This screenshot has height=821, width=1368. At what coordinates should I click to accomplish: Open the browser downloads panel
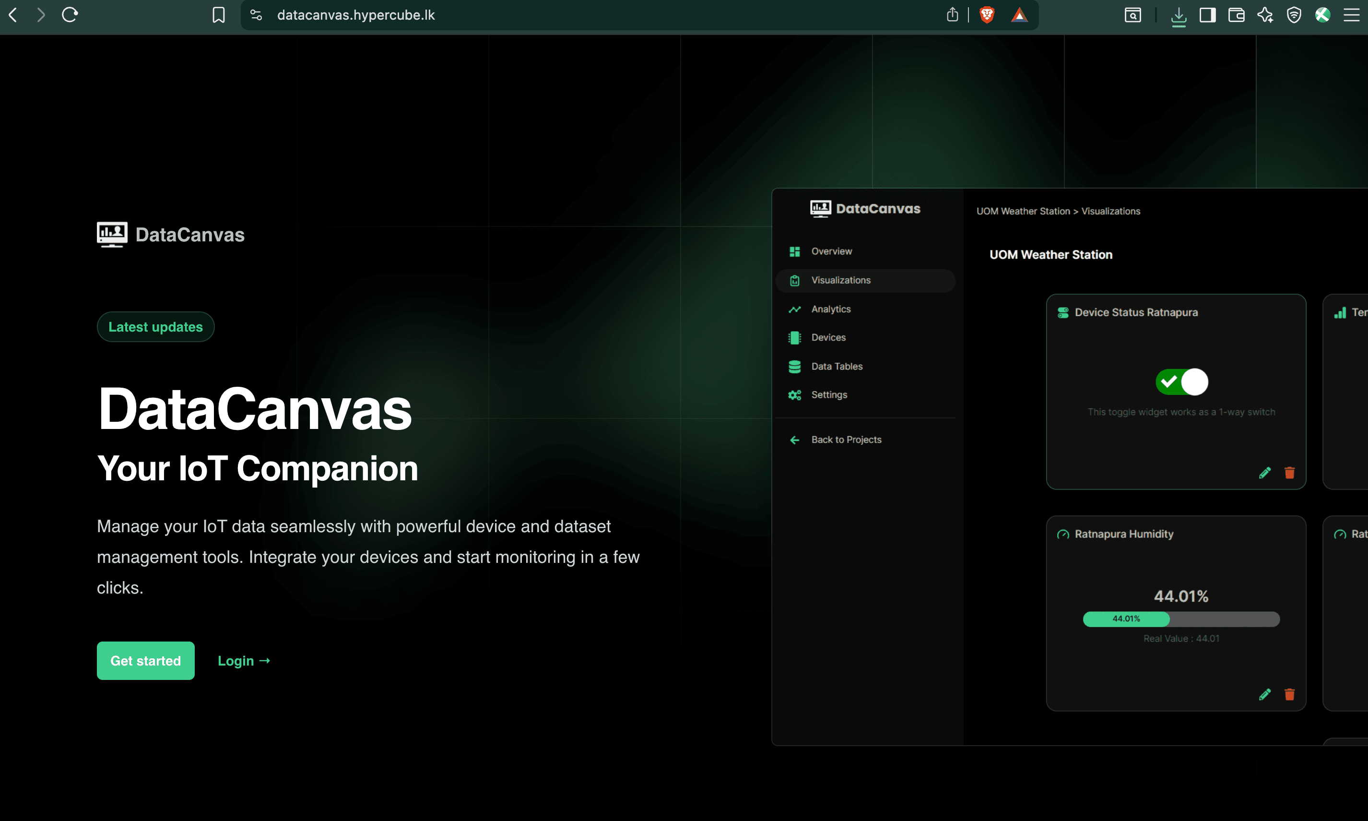click(1179, 15)
